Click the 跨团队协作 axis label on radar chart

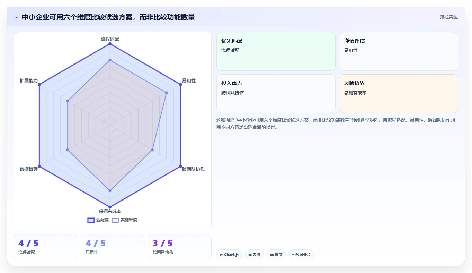pos(193,169)
